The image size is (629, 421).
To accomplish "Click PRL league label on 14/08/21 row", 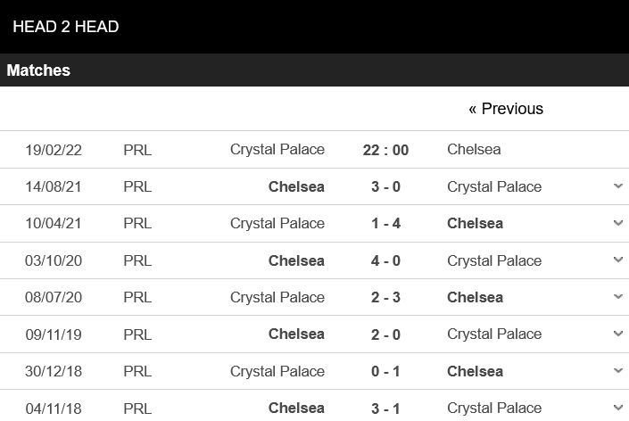I will tap(137, 186).
